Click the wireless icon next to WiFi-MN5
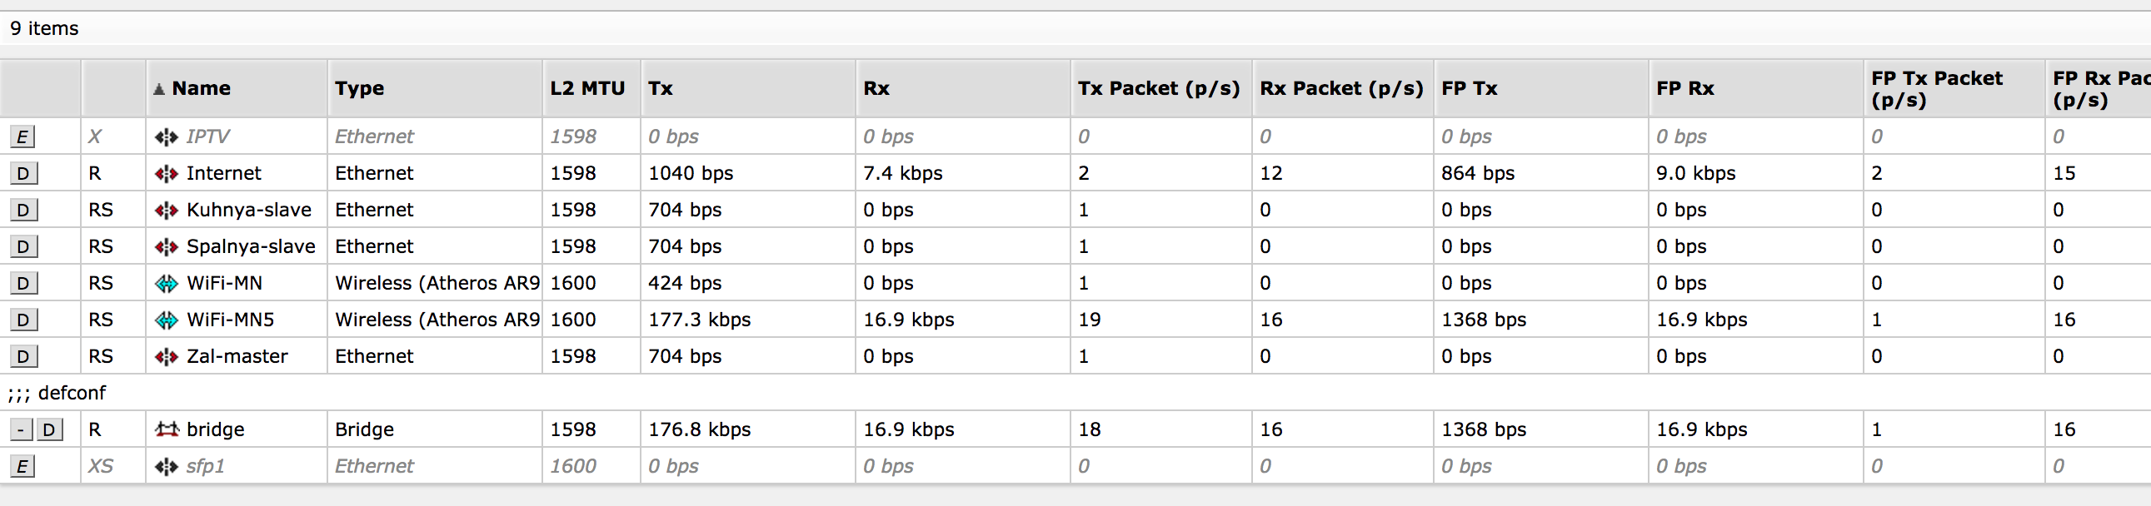The image size is (2151, 506). pyautogui.click(x=166, y=320)
